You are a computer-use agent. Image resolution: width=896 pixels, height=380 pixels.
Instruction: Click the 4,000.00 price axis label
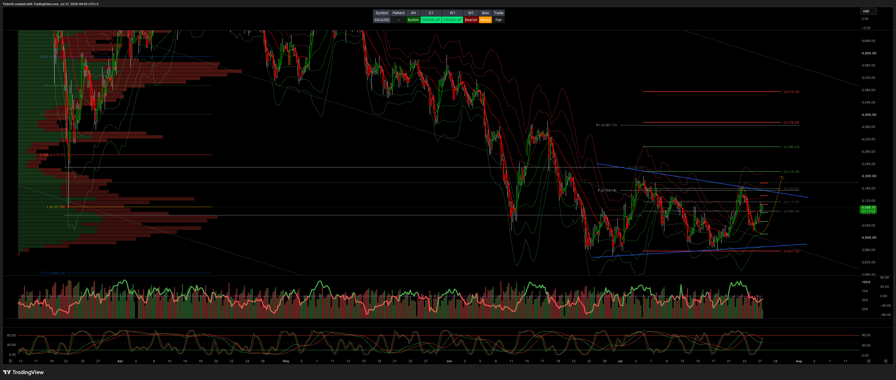(868, 238)
